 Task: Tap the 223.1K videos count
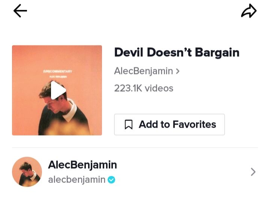(x=144, y=88)
